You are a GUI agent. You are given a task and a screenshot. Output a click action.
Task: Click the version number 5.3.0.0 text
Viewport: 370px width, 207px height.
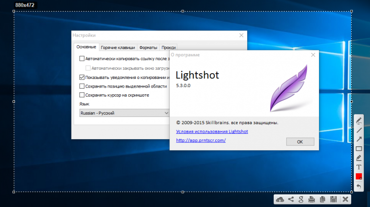click(183, 86)
